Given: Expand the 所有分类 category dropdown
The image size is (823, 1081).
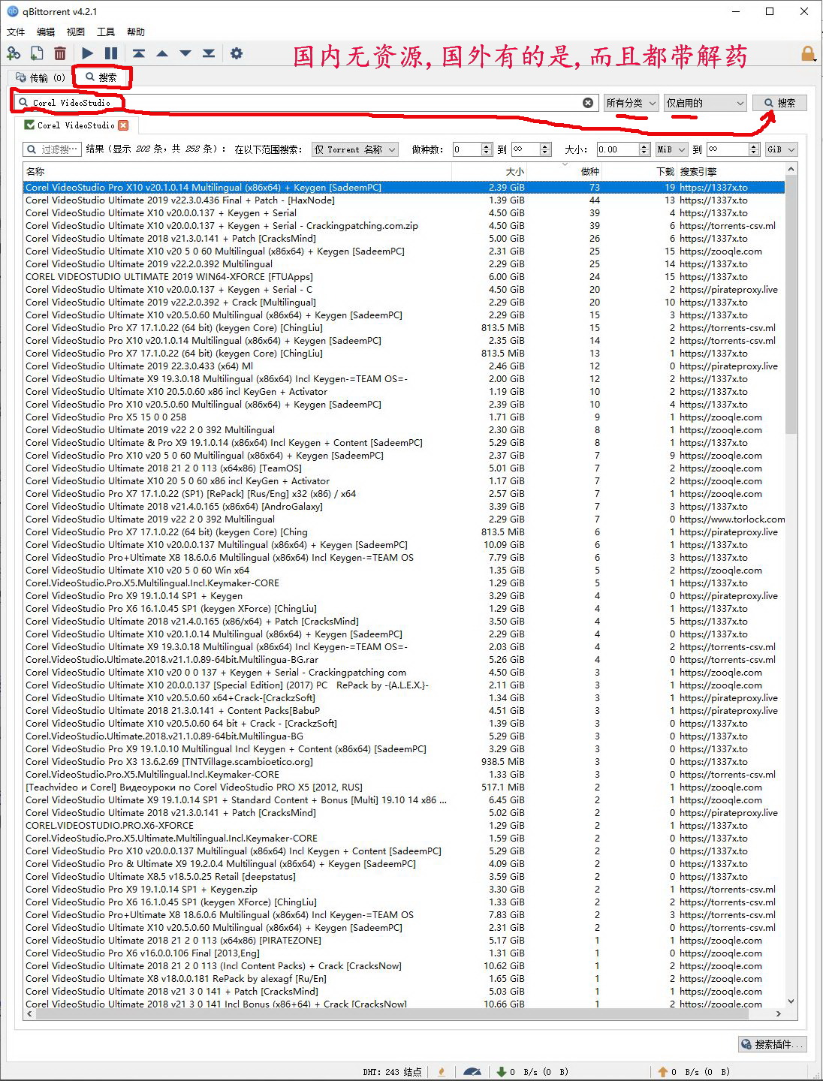Looking at the screenshot, I should click(631, 103).
